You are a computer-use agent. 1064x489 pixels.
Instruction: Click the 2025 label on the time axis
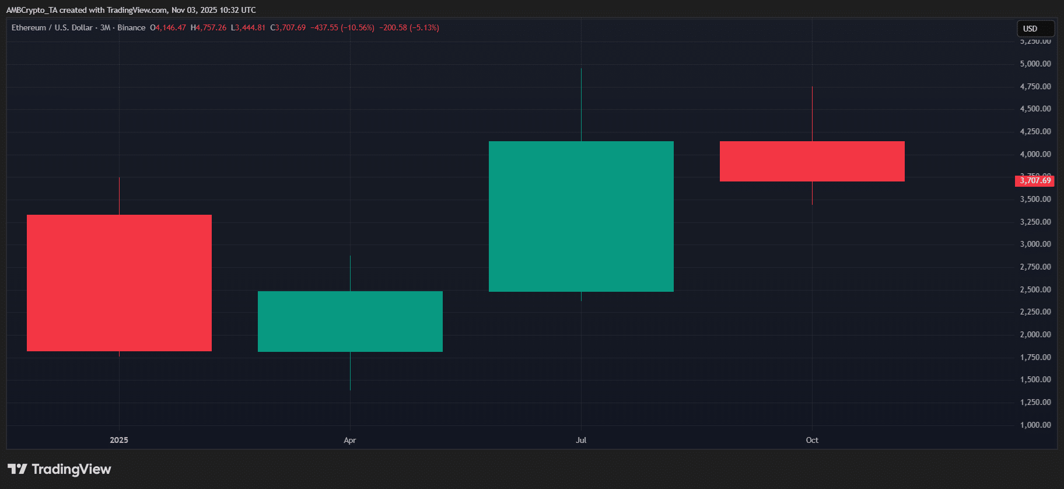[119, 440]
